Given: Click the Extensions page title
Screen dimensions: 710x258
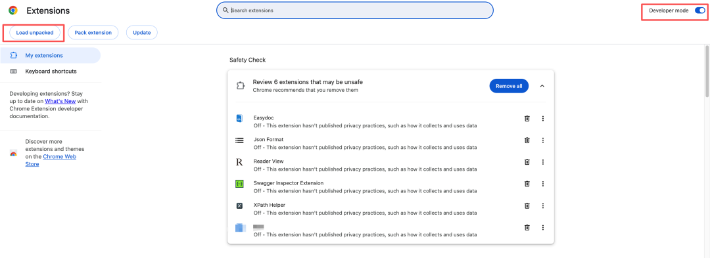Looking at the screenshot, I should pos(48,11).
